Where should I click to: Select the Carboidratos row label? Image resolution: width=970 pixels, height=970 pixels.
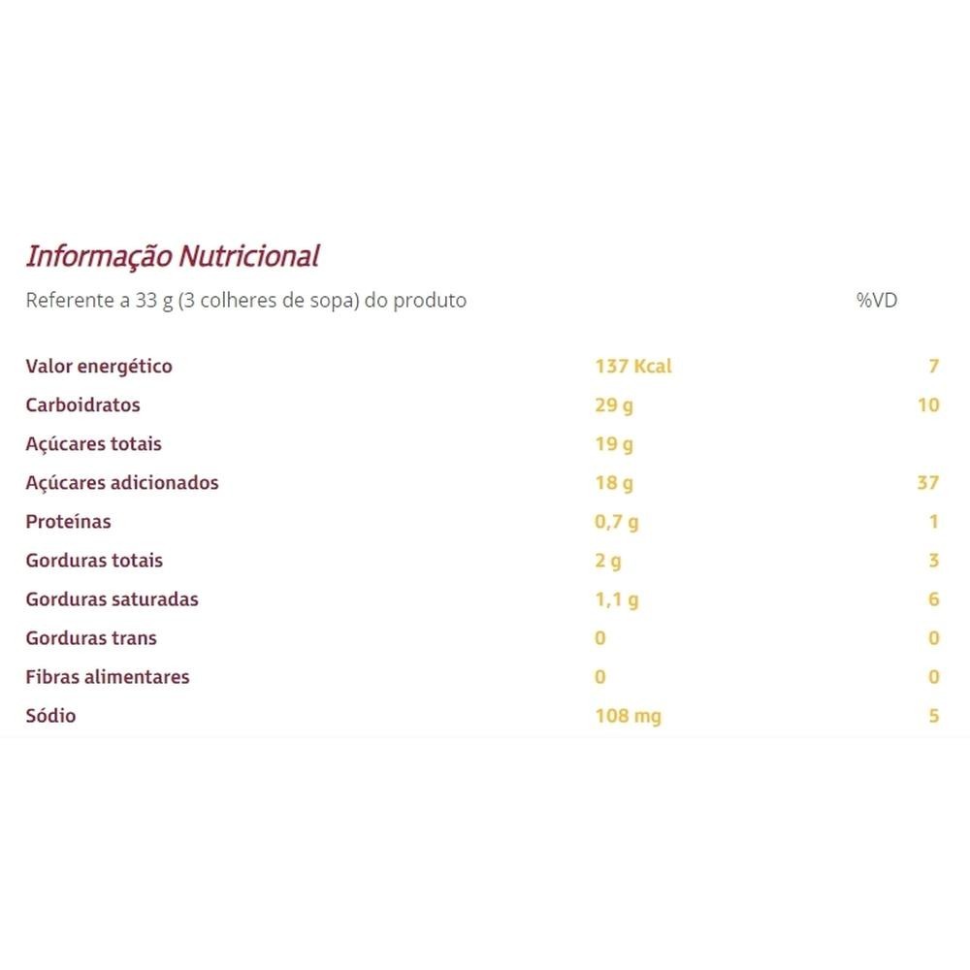pos(82,405)
